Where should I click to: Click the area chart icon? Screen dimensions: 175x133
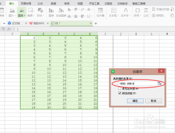[x=70, y=16]
